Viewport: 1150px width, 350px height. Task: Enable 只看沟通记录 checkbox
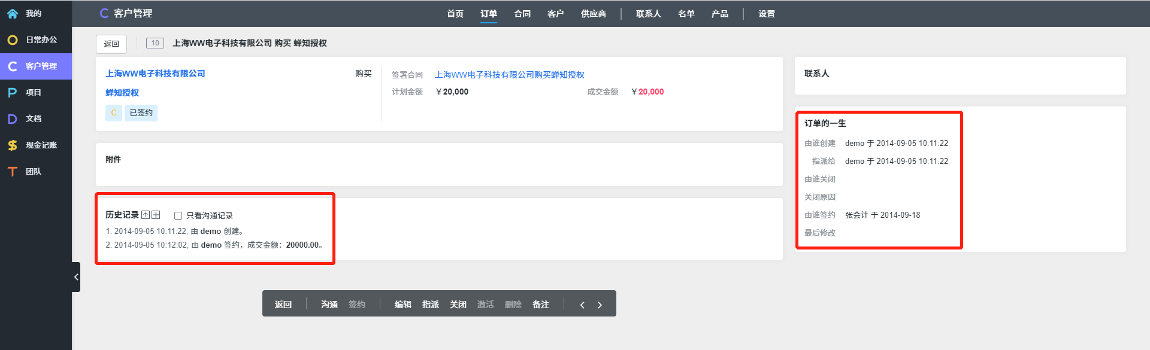point(178,215)
